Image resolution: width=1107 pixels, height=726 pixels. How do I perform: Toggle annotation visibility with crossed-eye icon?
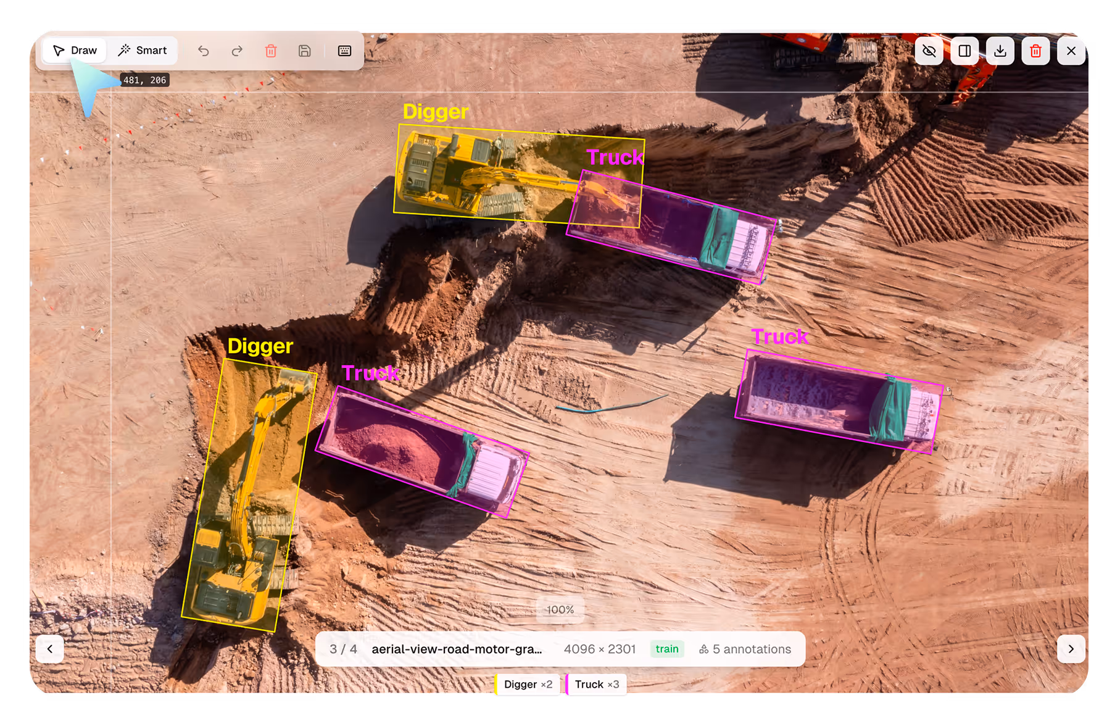tap(929, 51)
